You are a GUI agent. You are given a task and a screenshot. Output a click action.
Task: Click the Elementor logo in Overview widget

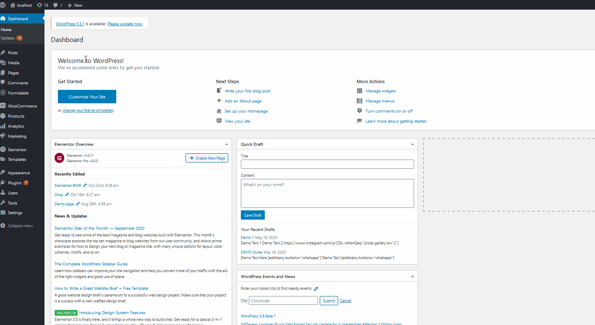[x=59, y=158]
